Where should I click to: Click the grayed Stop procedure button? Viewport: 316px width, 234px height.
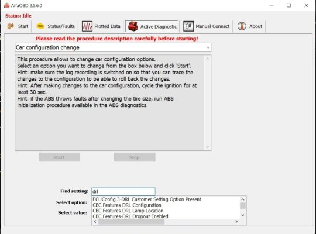pos(135,157)
